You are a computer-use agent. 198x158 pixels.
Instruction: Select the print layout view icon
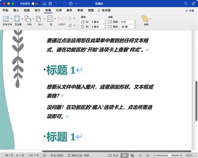point(124,155)
